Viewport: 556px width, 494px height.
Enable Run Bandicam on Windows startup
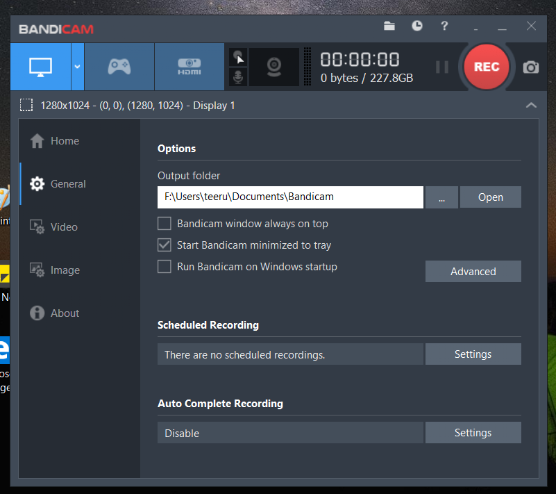coord(165,267)
